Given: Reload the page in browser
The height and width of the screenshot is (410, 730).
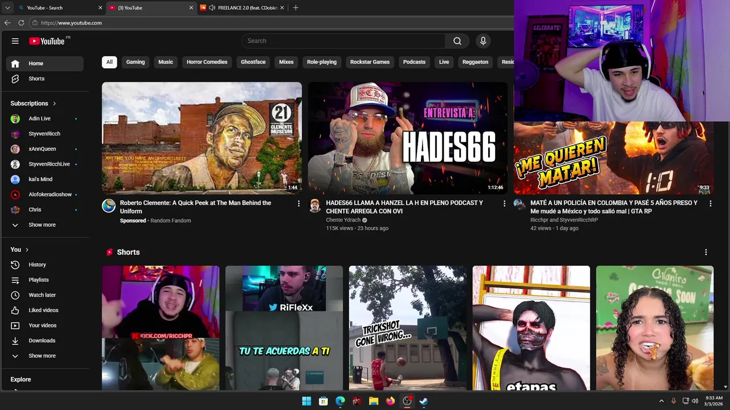Looking at the screenshot, I should [21, 23].
